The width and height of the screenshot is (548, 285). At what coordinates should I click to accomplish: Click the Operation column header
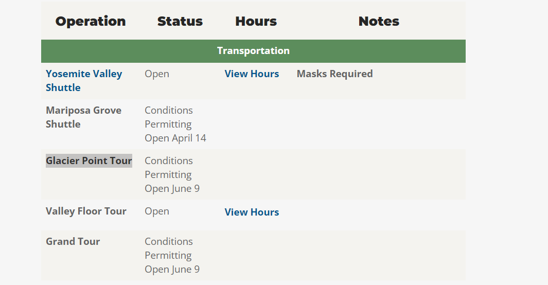click(x=91, y=21)
